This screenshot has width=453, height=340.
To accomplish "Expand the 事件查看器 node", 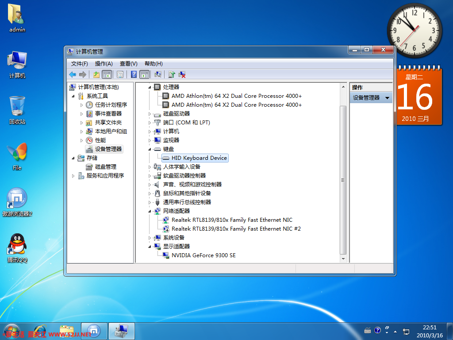I will click(81, 114).
